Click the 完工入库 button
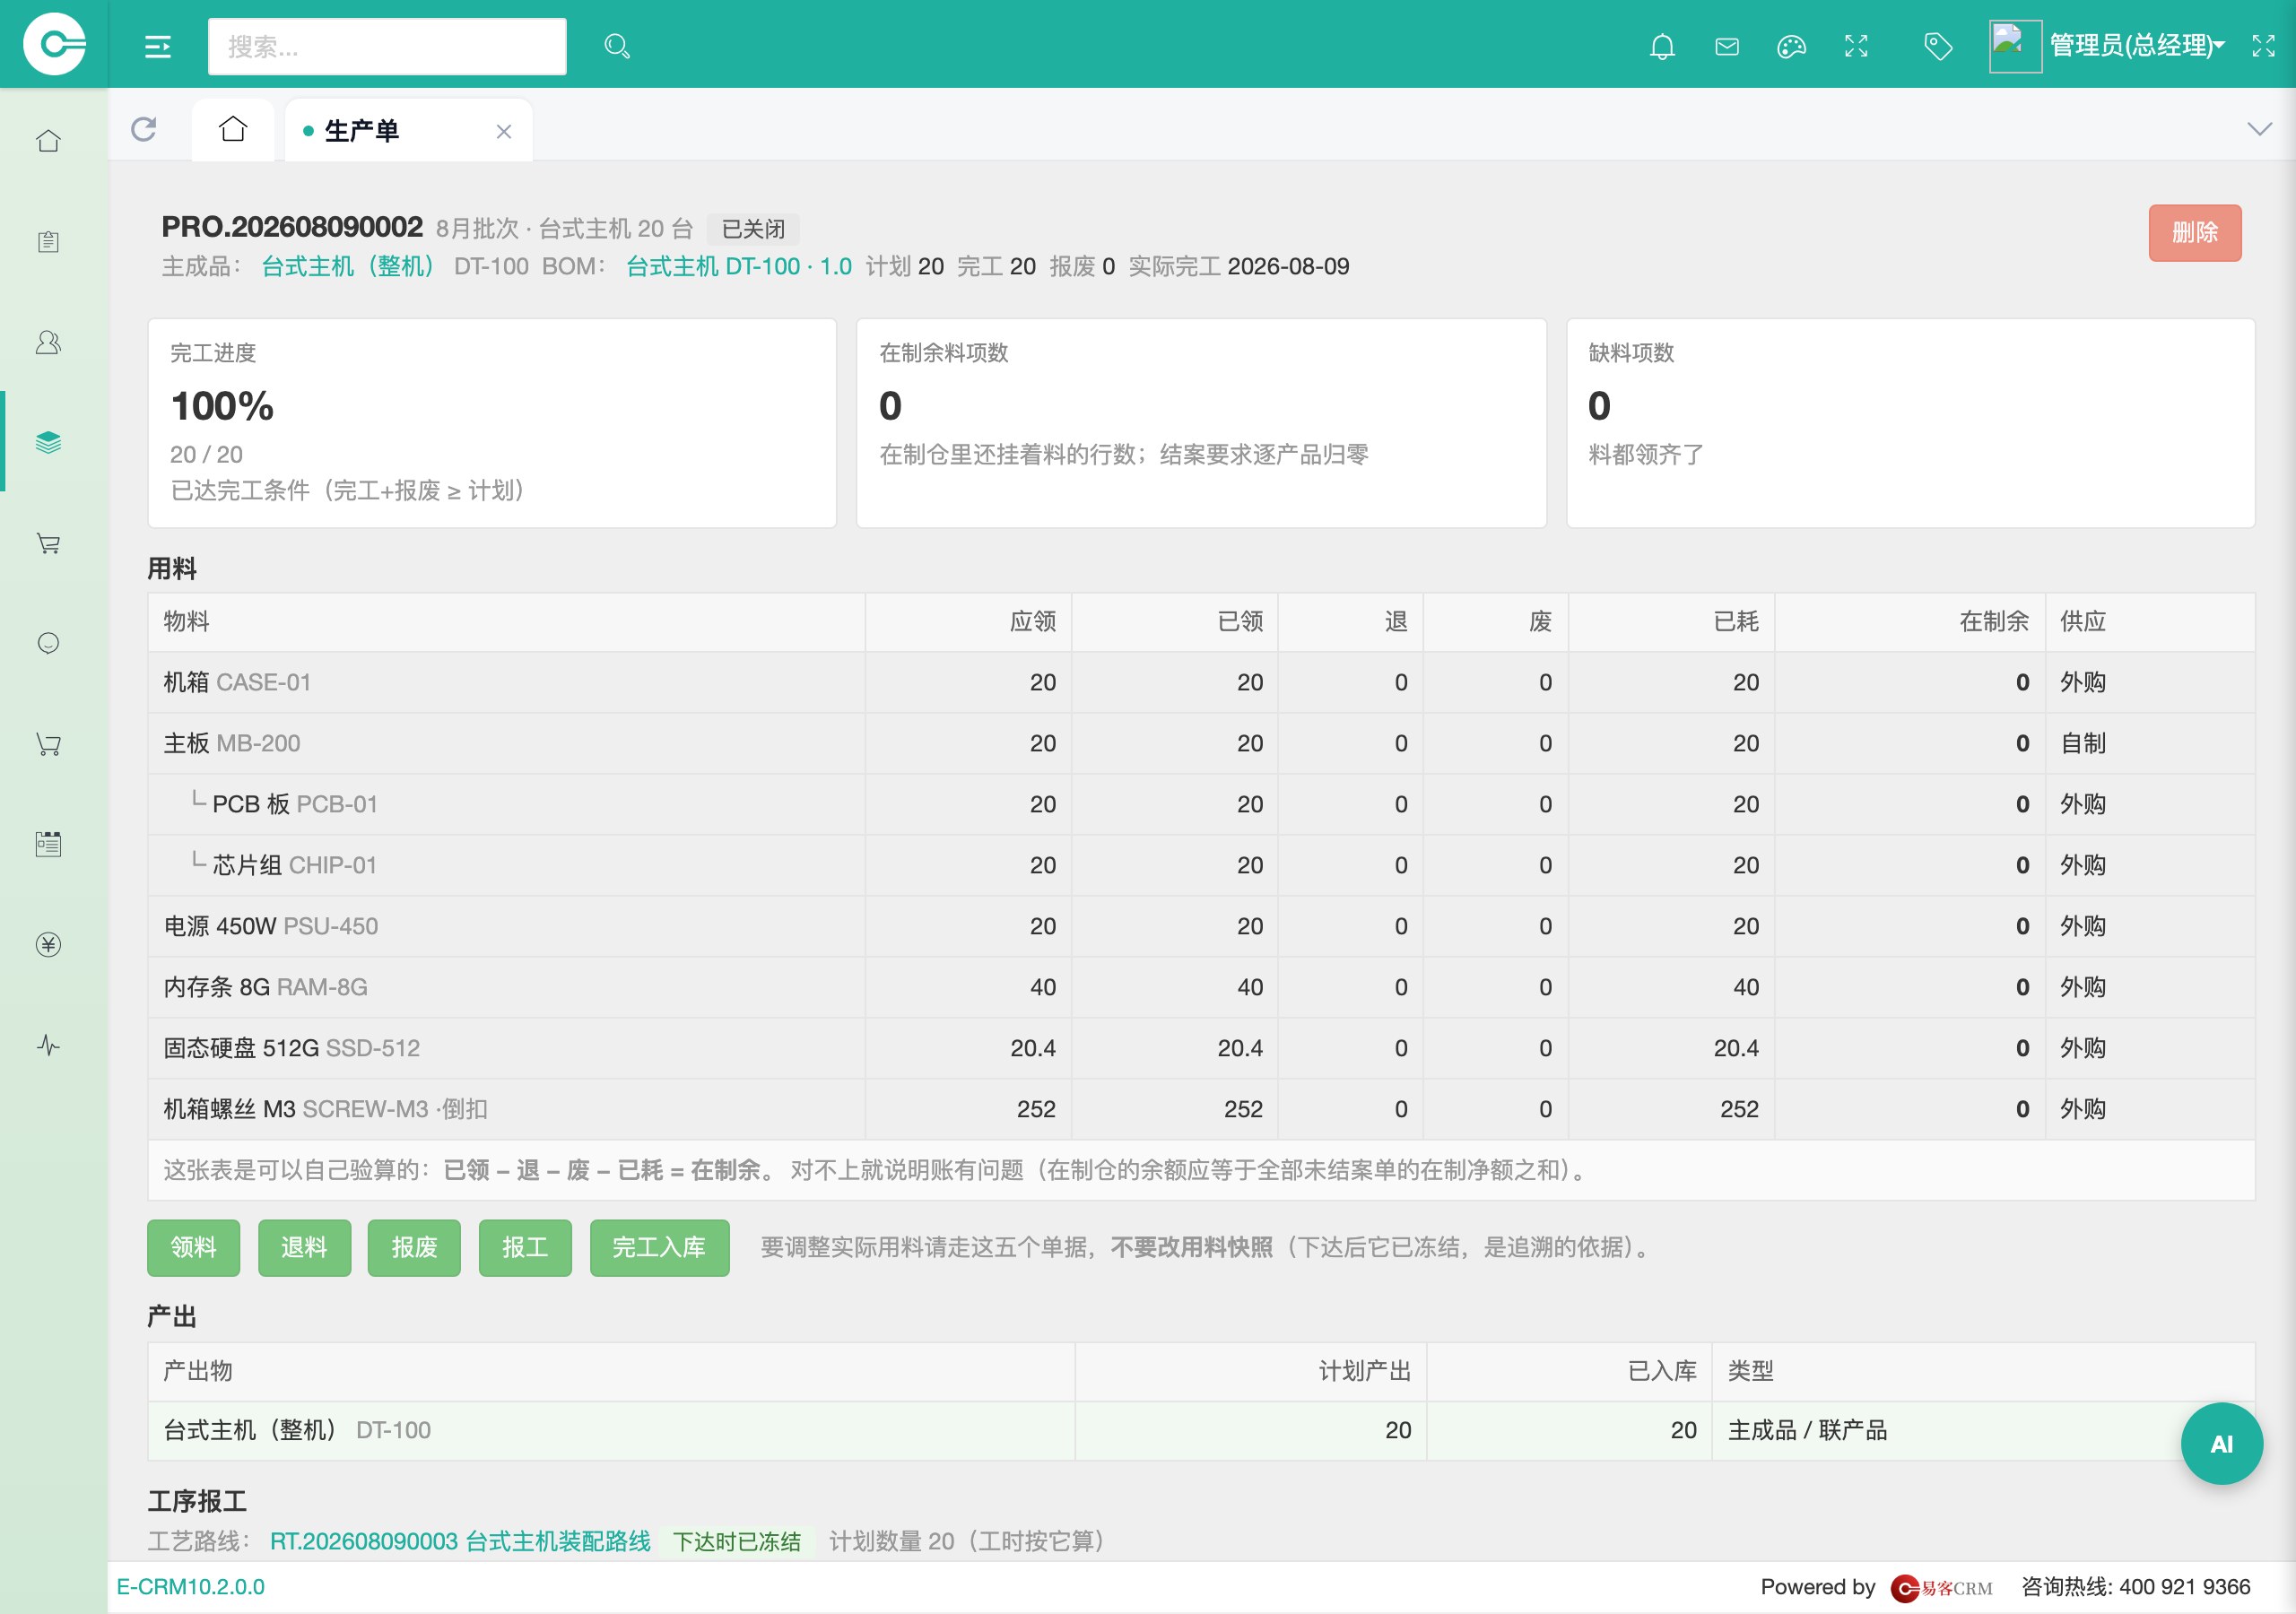 [x=659, y=1247]
